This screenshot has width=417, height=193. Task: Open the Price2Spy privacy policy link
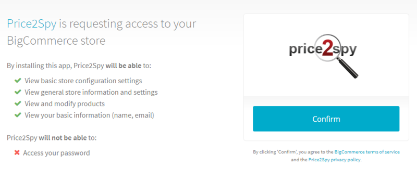click(x=335, y=160)
